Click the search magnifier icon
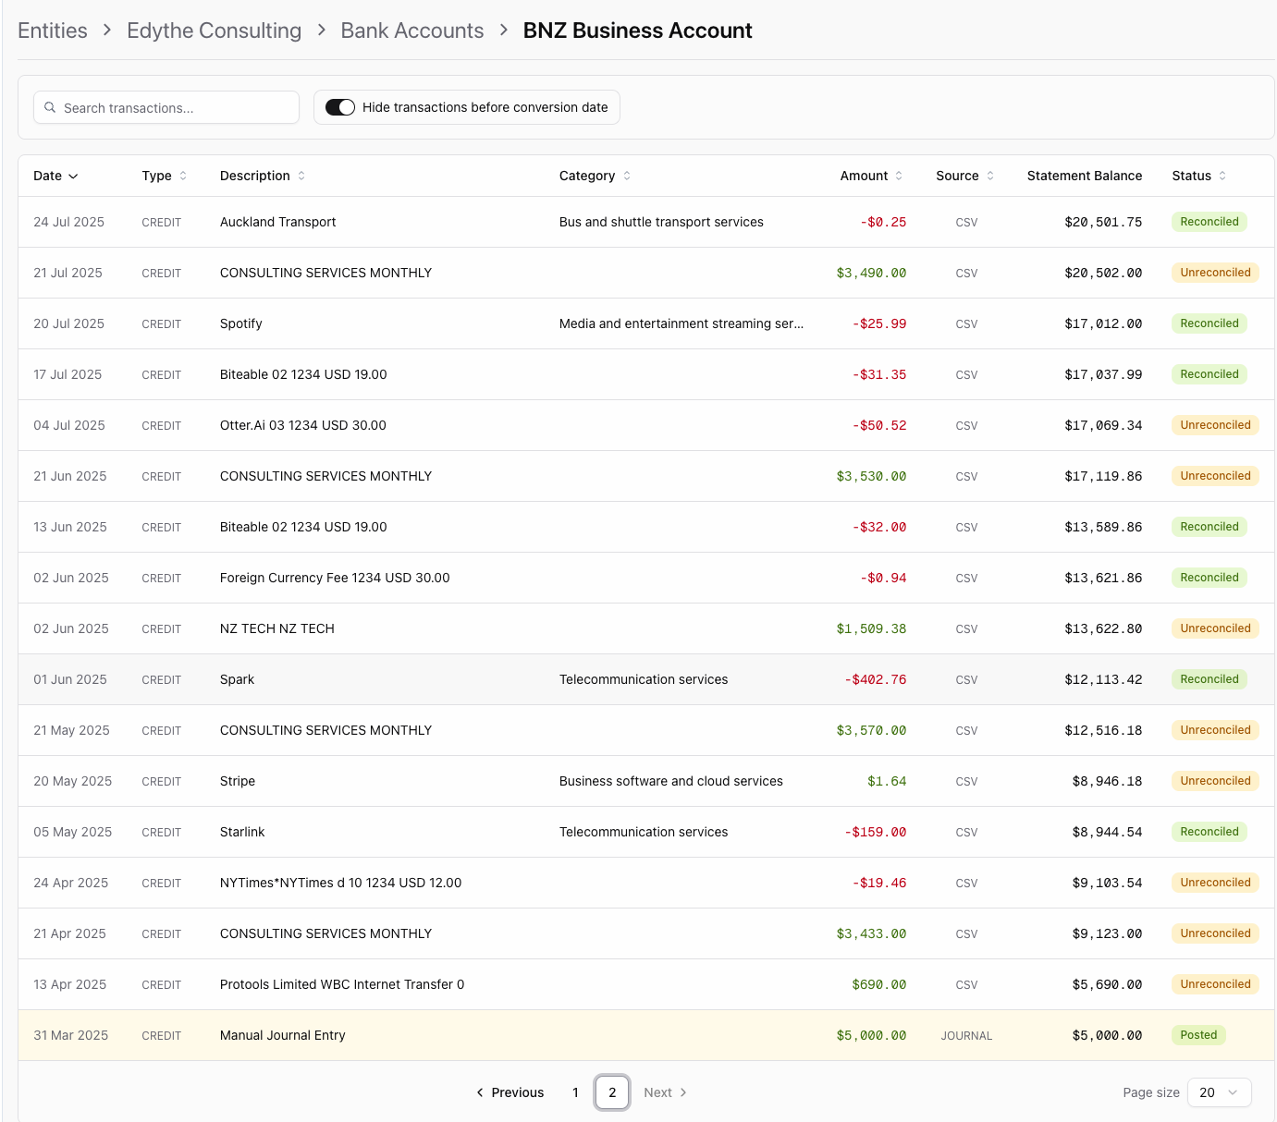The image size is (1277, 1122). pyautogui.click(x=50, y=108)
